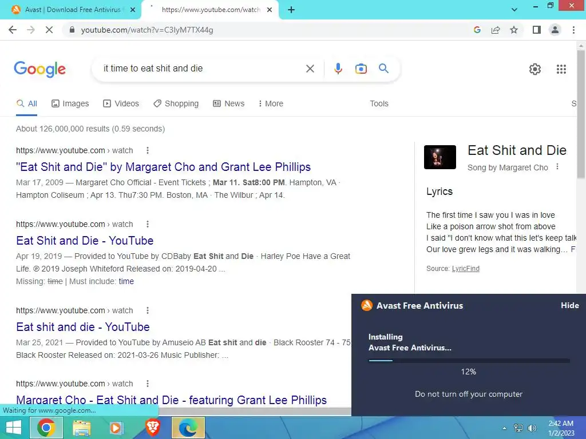
Task: Open lowercase Eat shit and die - YouTube result
Action: coord(83,326)
